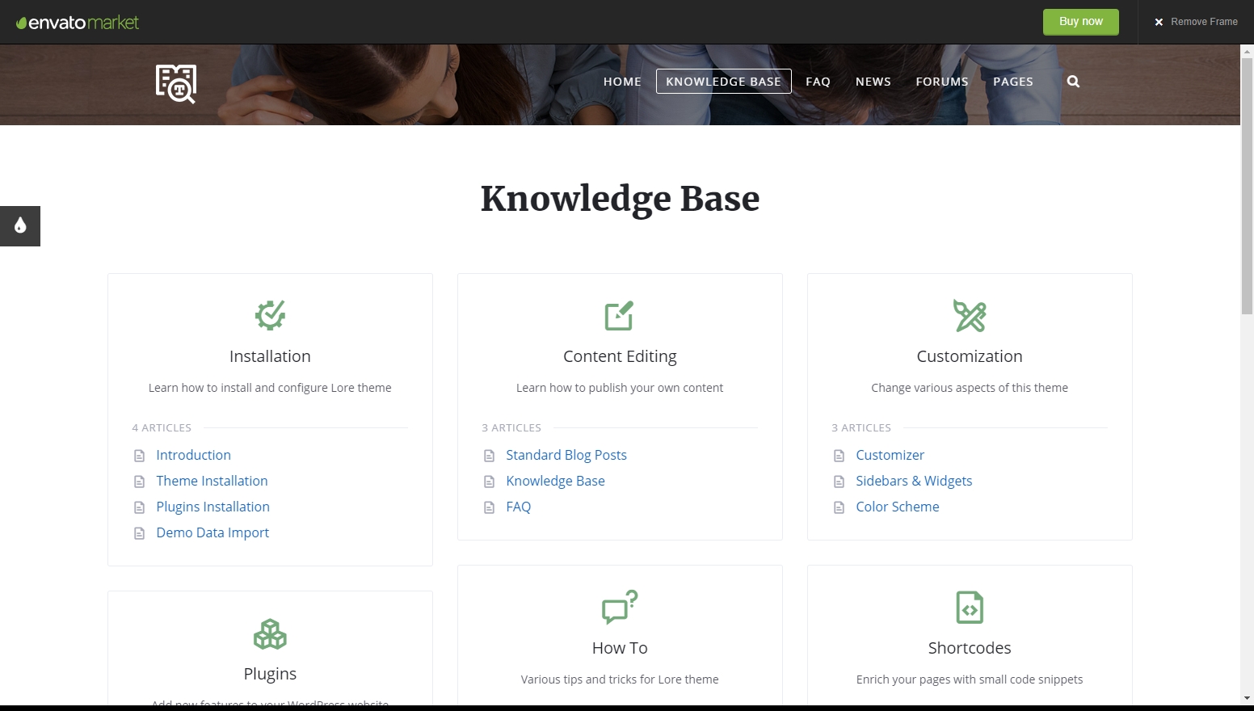
Task: Open the Theme Installation article
Action: (212, 481)
